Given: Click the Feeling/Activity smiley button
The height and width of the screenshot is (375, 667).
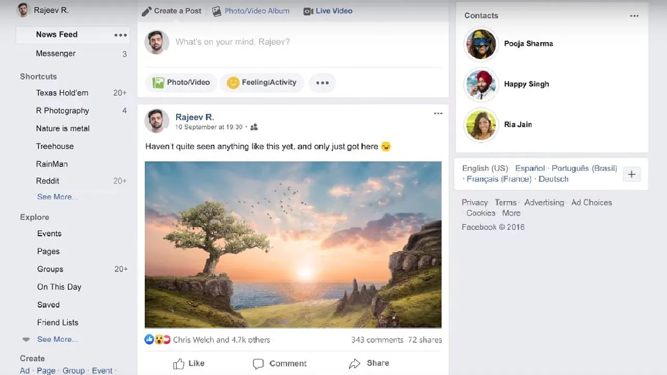Looking at the screenshot, I should tap(262, 82).
